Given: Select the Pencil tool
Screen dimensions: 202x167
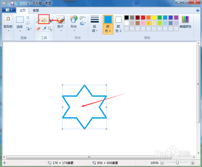Looking at the screenshot, I should pos(38,21).
